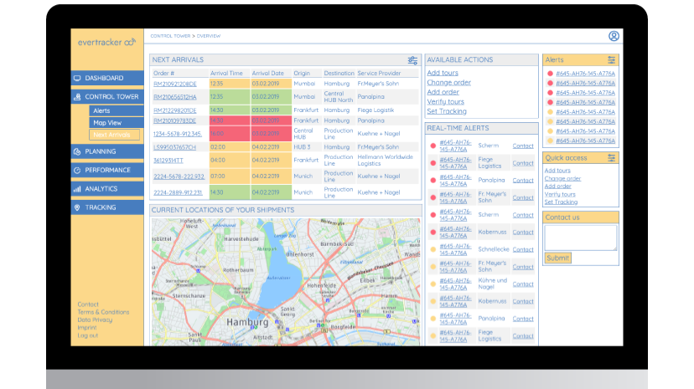694x389 pixels.
Task: Open order 2224-5678-222.932
Action: [179, 177]
